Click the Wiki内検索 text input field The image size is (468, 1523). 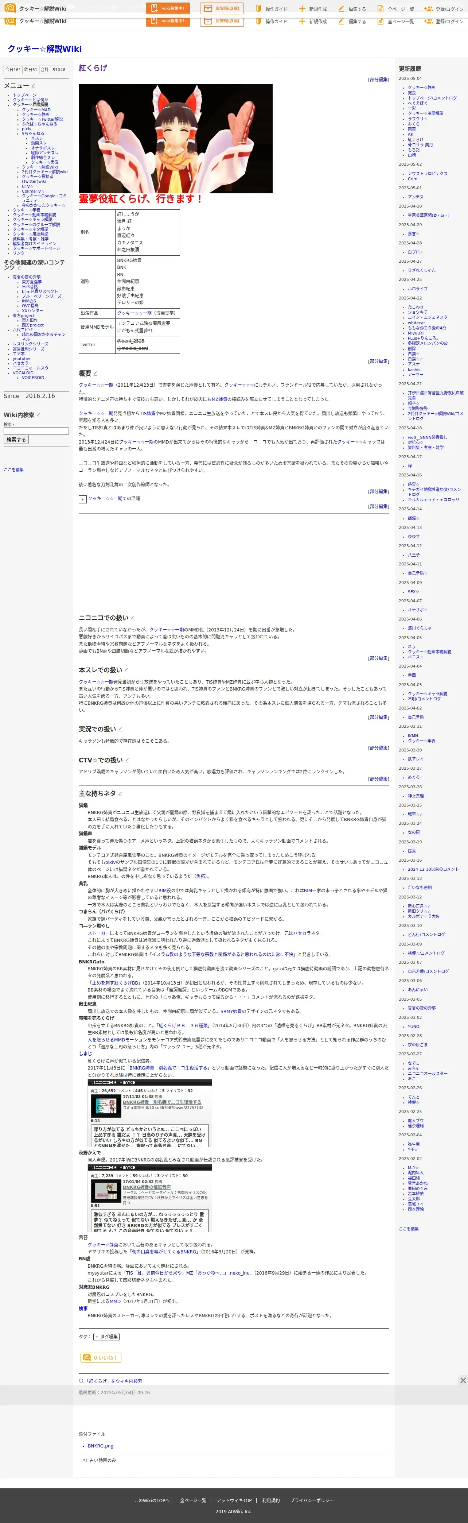[36, 431]
